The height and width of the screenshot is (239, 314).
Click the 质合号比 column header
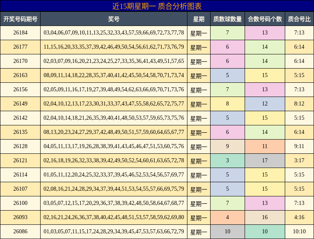(299, 19)
